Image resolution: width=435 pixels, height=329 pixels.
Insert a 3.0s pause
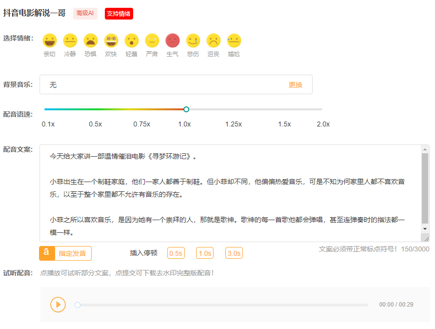pyautogui.click(x=234, y=253)
